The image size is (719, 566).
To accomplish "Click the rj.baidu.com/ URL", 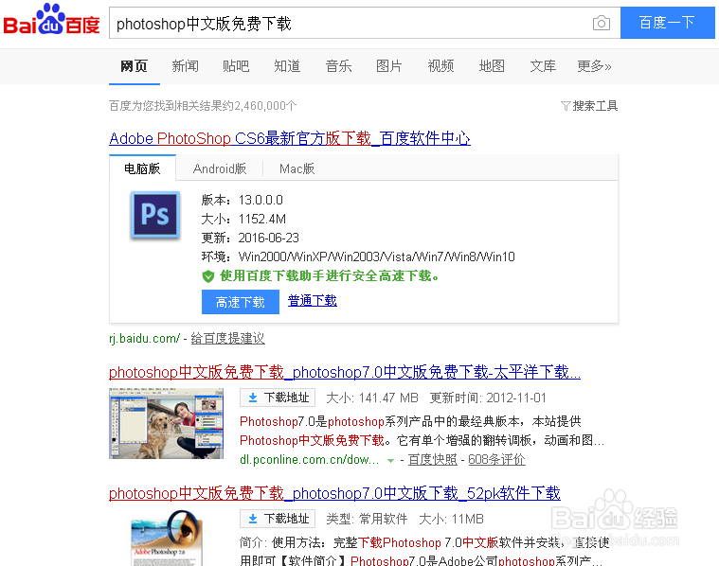I will [x=144, y=339].
